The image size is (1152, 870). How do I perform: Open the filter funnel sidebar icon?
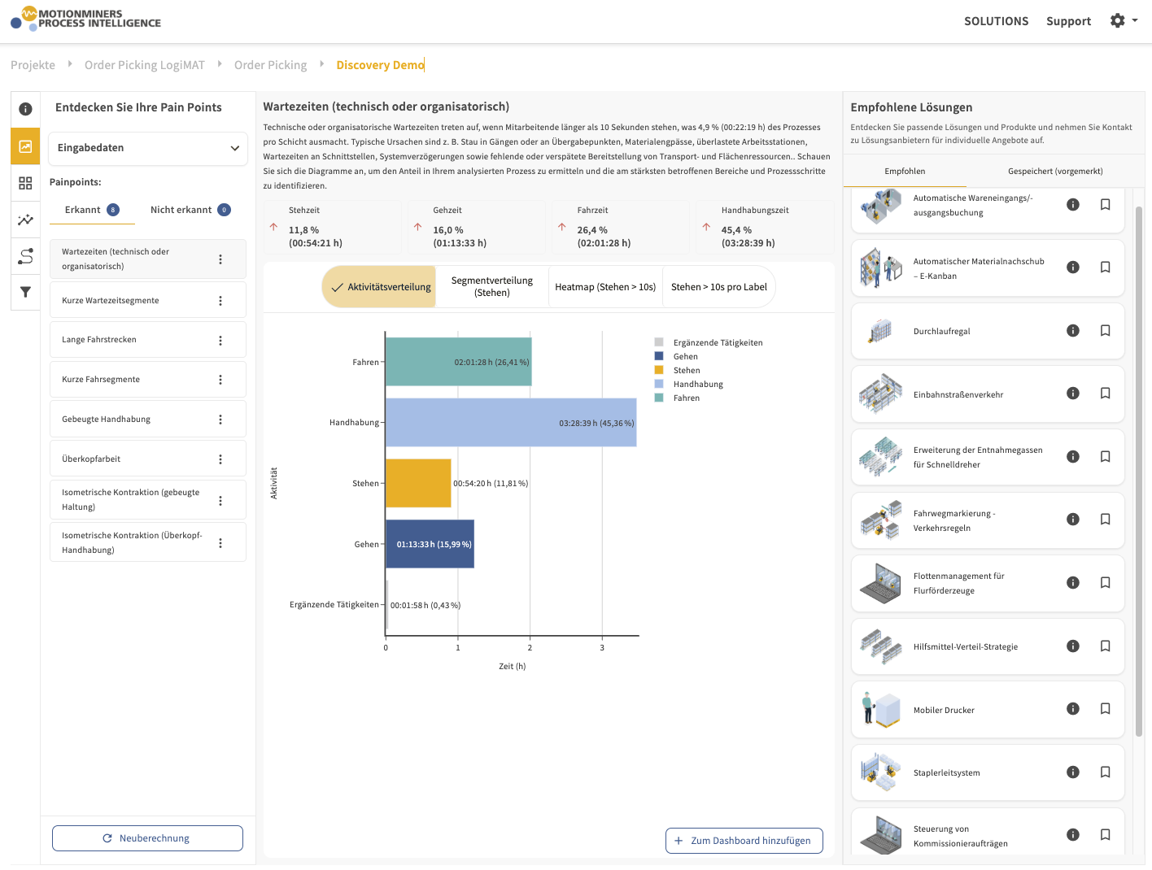click(25, 292)
